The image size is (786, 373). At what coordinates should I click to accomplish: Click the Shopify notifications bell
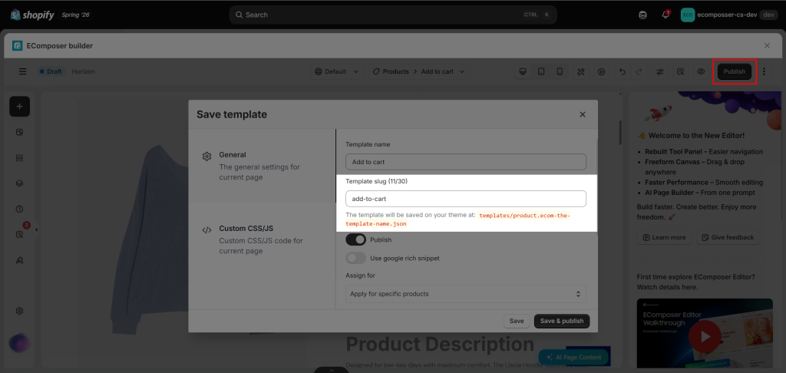[x=665, y=15]
